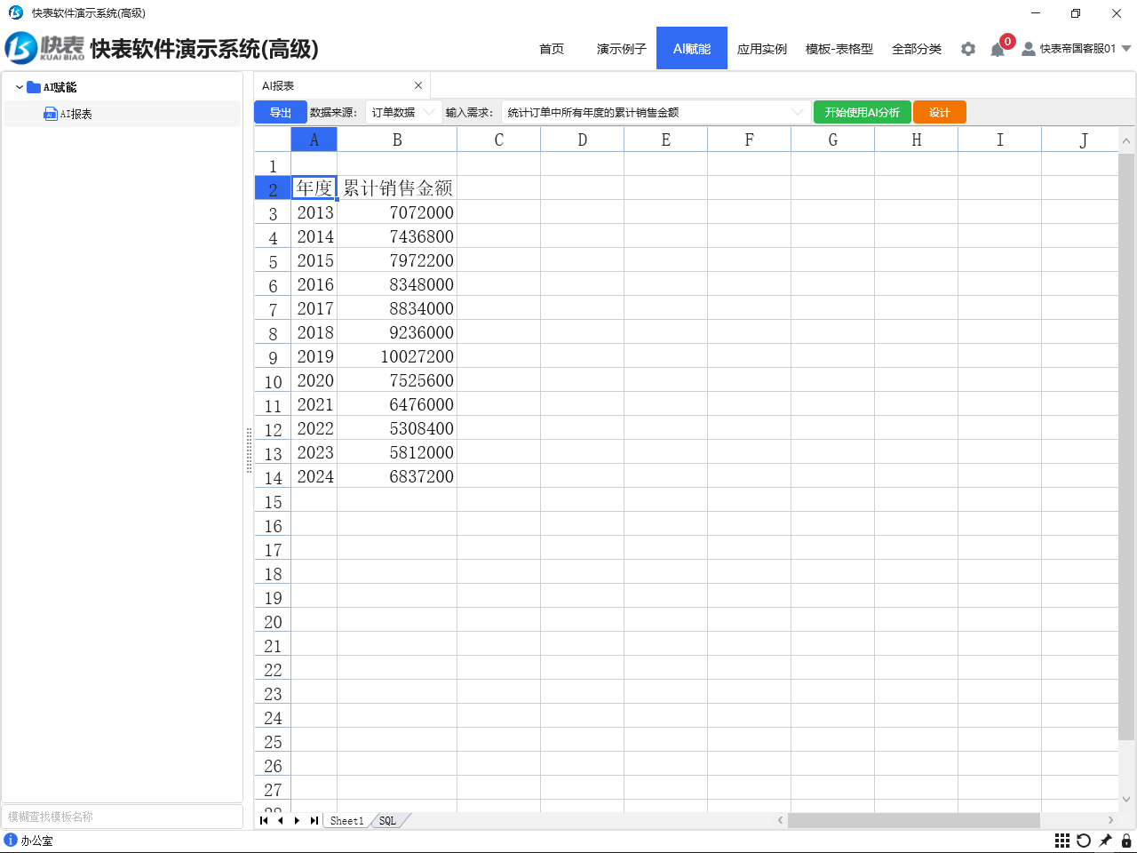Click the horizontal scrollbar right arrow
Image resolution: width=1137 pixels, height=853 pixels.
point(1110,820)
